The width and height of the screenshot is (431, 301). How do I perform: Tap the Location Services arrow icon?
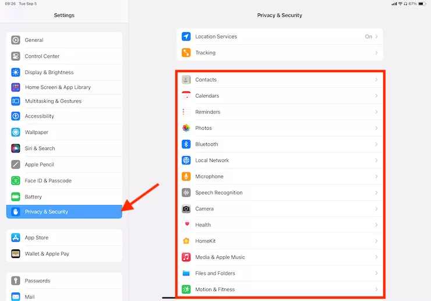(186, 36)
